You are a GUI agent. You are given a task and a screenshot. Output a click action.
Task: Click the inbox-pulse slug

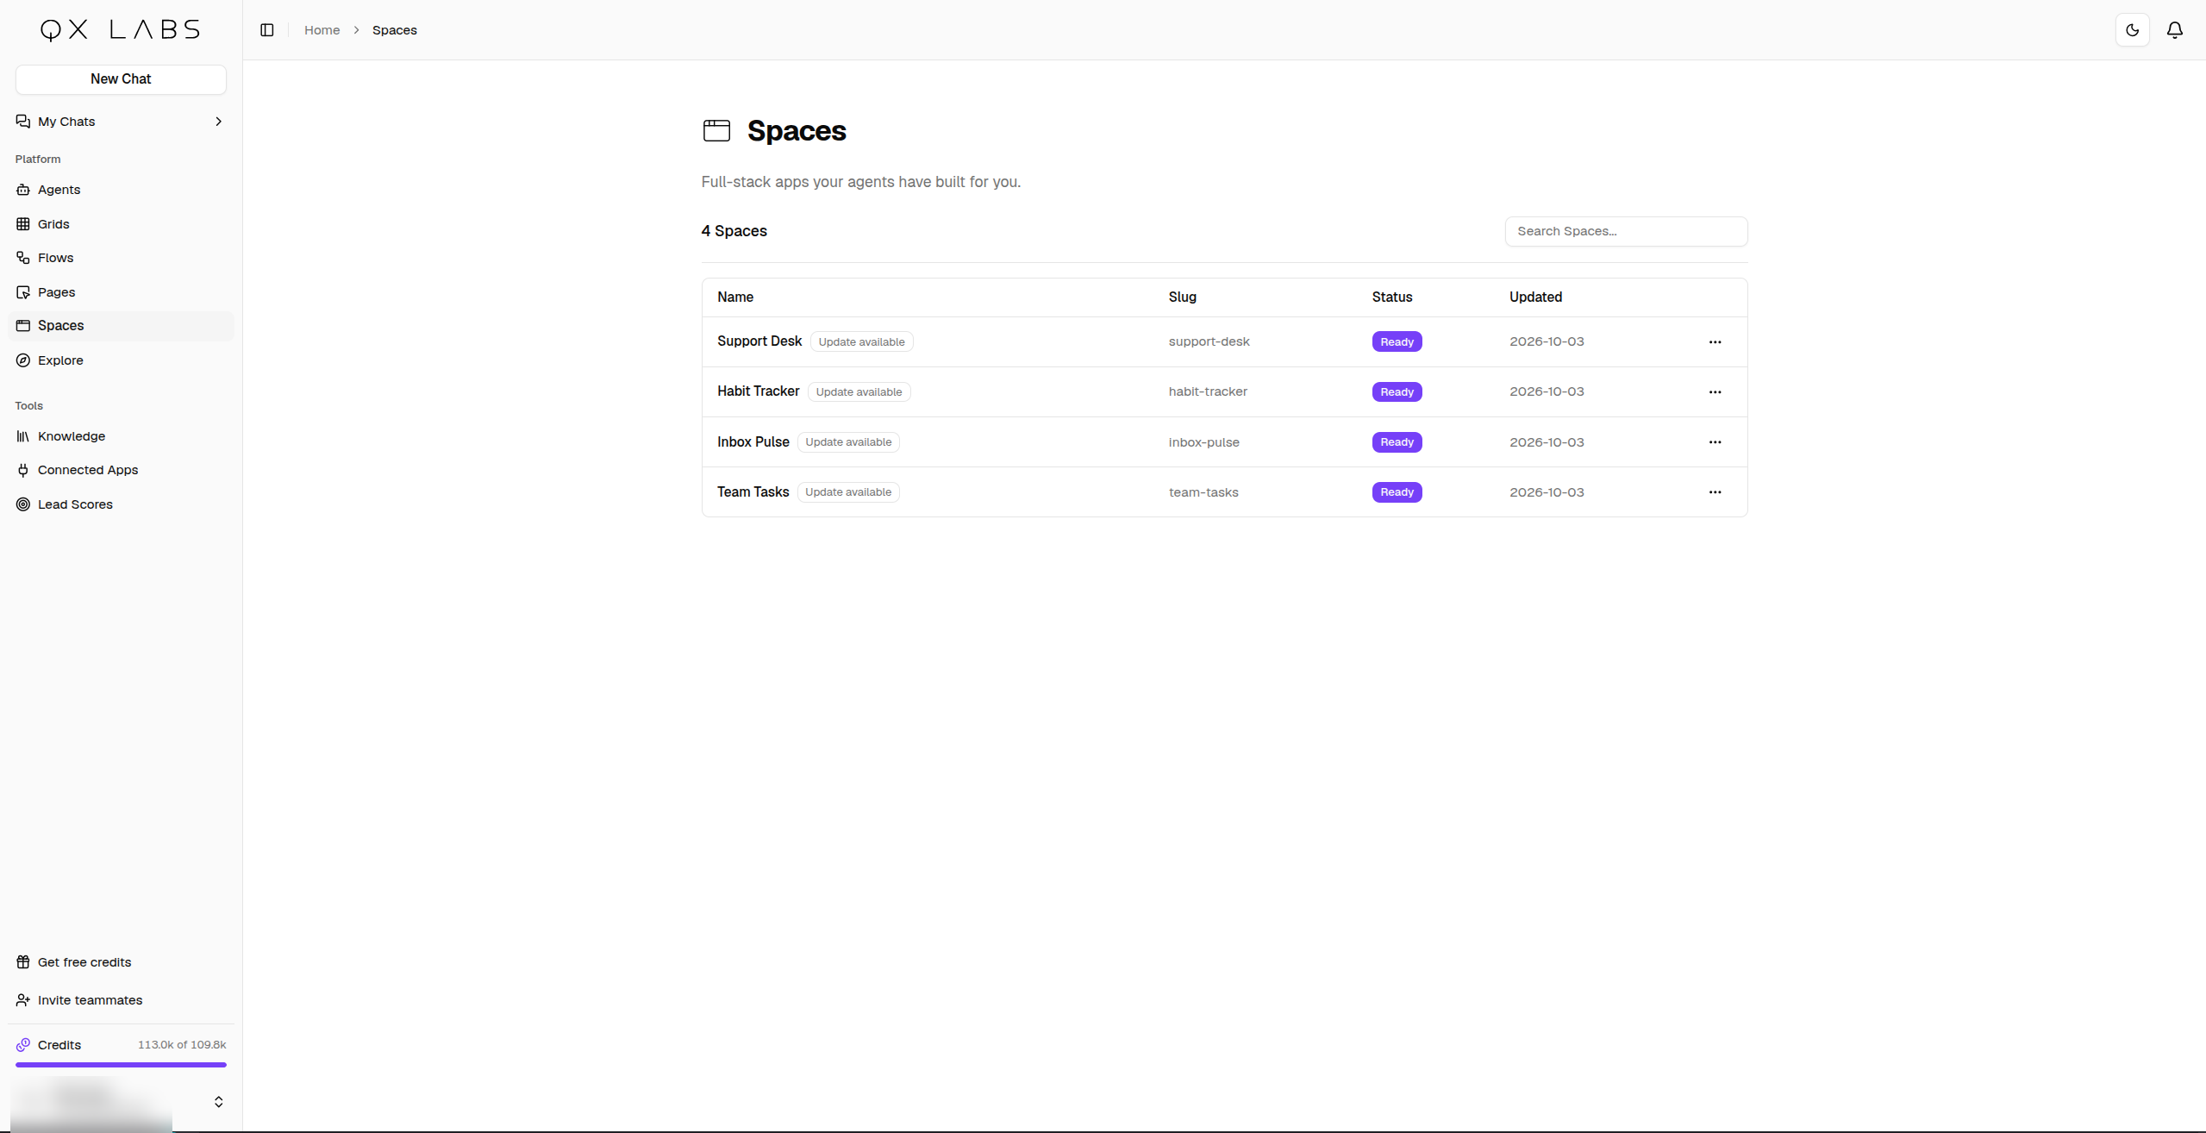click(x=1203, y=442)
